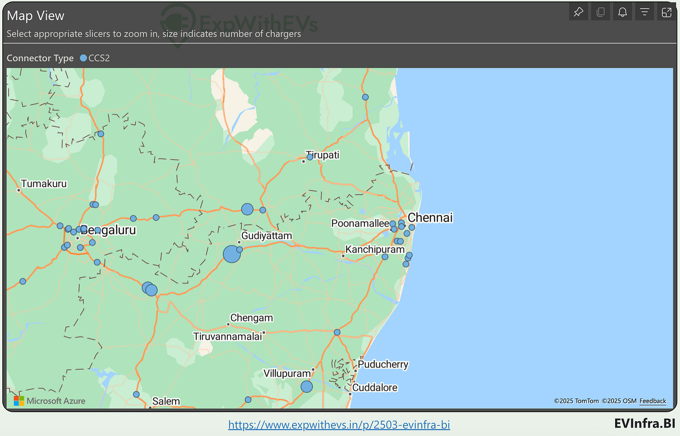Screen dimensions: 680x436
Task: Click the Cuddalore map label
Action: coord(375,387)
